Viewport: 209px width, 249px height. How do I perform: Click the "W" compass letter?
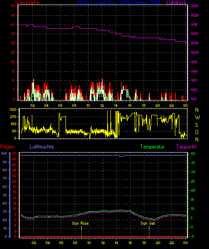(197, 118)
